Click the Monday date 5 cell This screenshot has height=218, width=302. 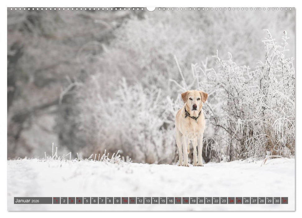point(86,201)
